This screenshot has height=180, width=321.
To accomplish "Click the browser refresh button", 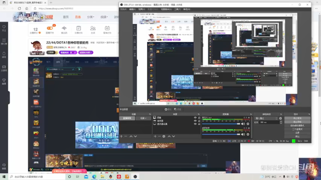I will pos(19,8).
